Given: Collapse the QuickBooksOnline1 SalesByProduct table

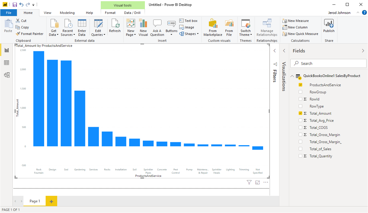Looking at the screenshot, I should tap(292, 76).
